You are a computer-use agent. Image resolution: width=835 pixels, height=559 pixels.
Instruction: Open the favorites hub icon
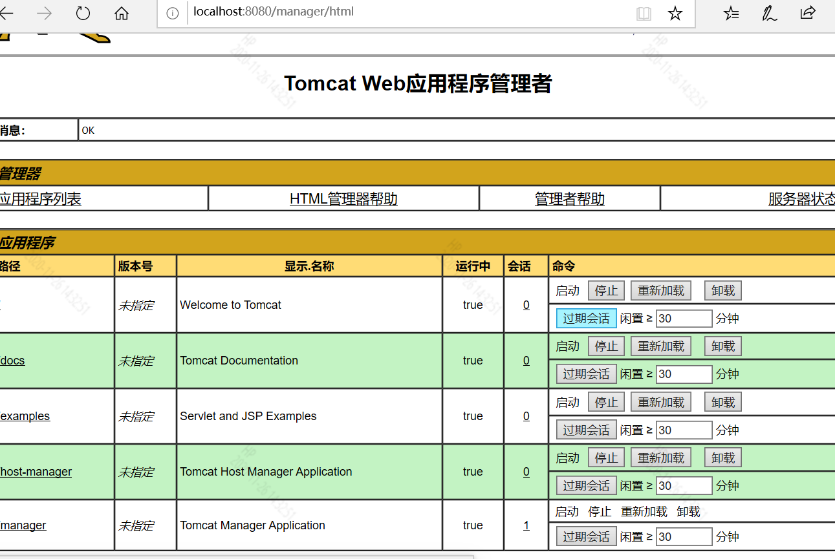(x=731, y=13)
